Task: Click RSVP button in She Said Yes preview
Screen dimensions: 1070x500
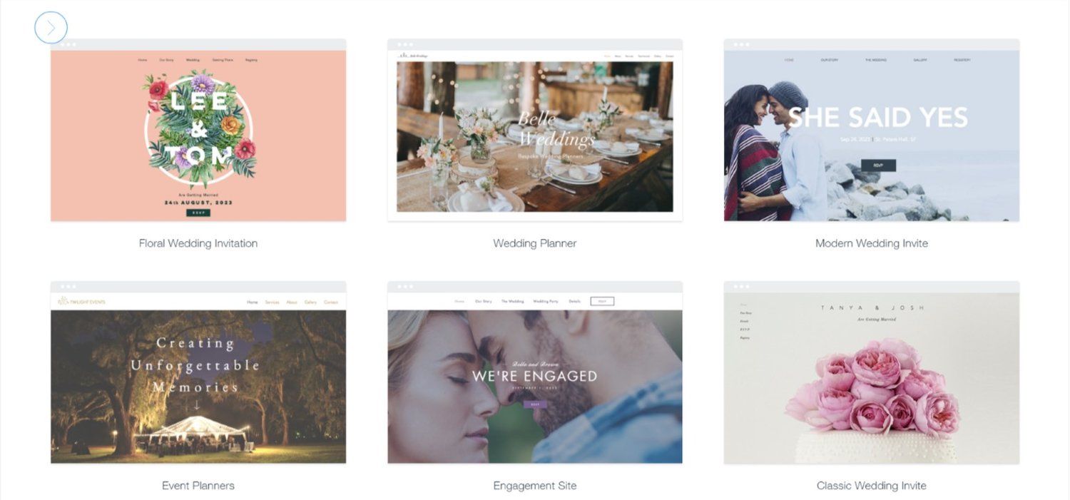Action: point(879,165)
